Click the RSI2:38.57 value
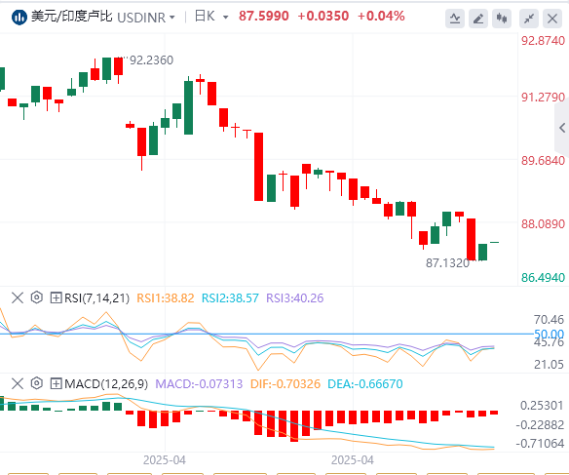The image size is (569, 475). coord(230,298)
